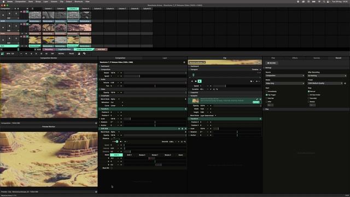
Task: Open Spotlight search in menu bar
Action: [324, 2]
